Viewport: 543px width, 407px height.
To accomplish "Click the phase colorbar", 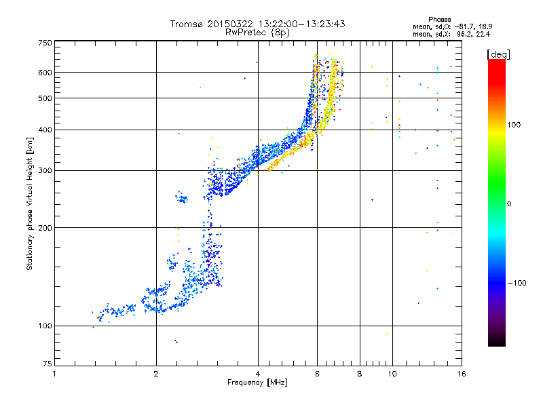I will point(497,203).
